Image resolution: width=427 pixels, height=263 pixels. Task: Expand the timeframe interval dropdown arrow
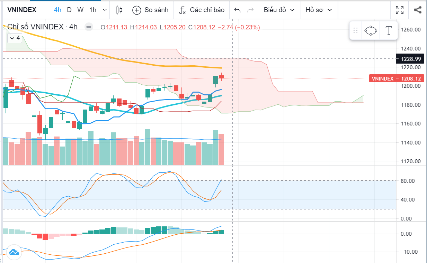click(x=105, y=10)
